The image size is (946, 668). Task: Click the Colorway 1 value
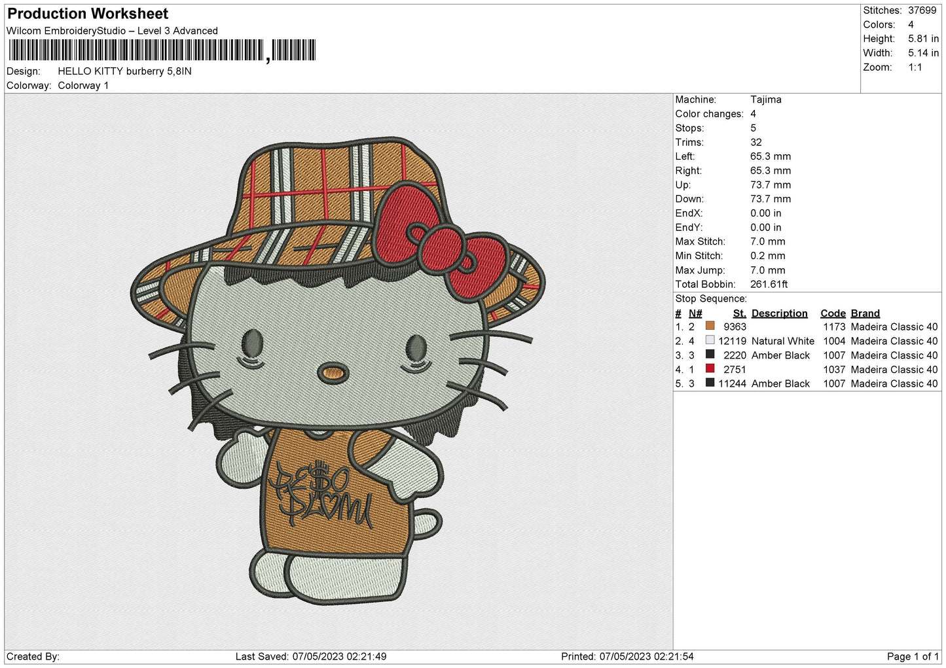83,86
